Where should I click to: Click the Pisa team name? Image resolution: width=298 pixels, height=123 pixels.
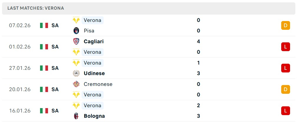[89, 31]
